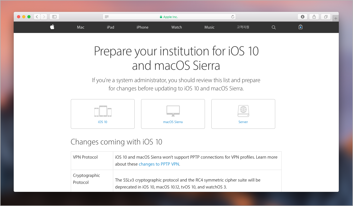Click the Prepare your institution page title
This screenshot has width=353, height=206.
tap(176, 58)
